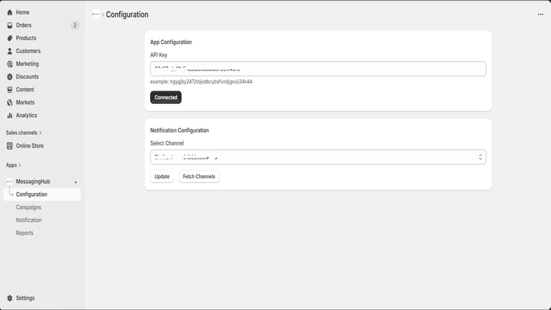This screenshot has height=310, width=551.
Task: Open Online Store sales channel
Action: [30, 146]
